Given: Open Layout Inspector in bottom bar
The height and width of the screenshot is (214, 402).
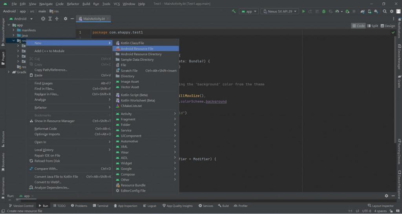Looking at the screenshot, I should click(380, 206).
